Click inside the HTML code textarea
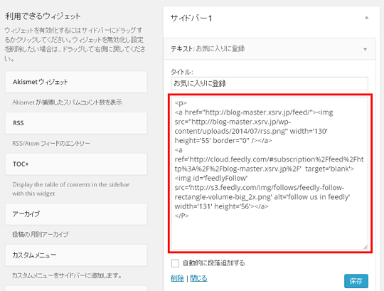 tap(270, 174)
